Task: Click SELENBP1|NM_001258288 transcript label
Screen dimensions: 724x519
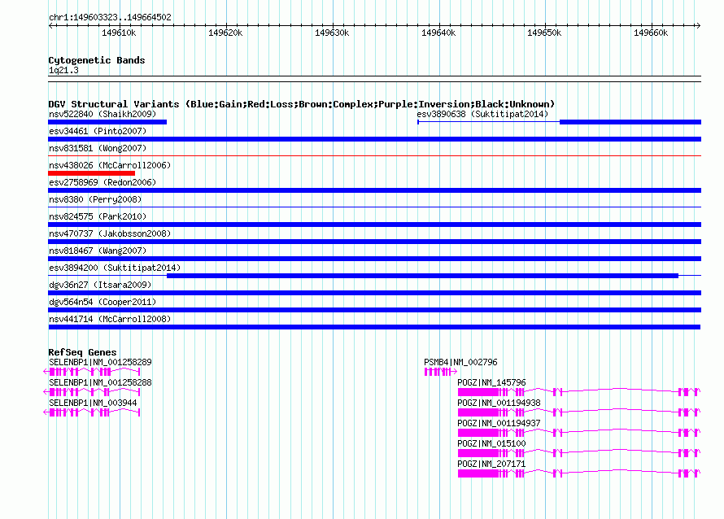Action: pyautogui.click(x=100, y=383)
